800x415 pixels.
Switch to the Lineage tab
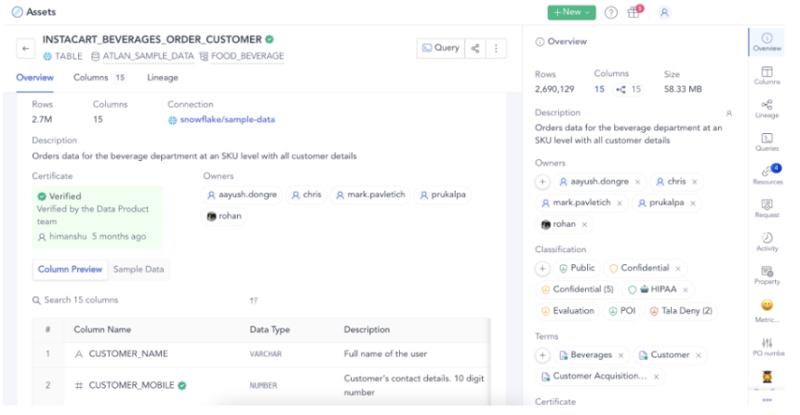click(163, 77)
